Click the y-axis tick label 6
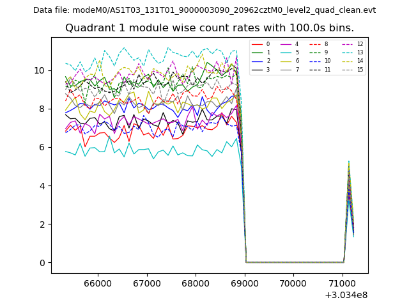This screenshot has width=409, height=307. [42, 148]
